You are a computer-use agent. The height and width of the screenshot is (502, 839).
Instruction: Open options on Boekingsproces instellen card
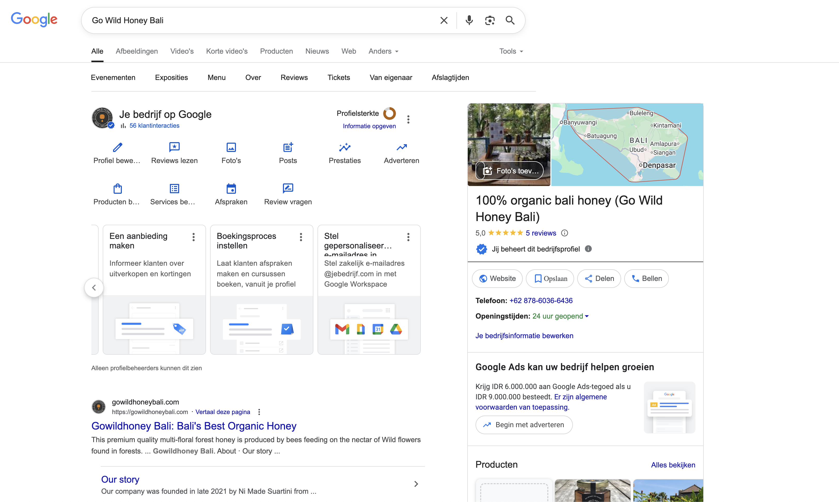pos(301,237)
